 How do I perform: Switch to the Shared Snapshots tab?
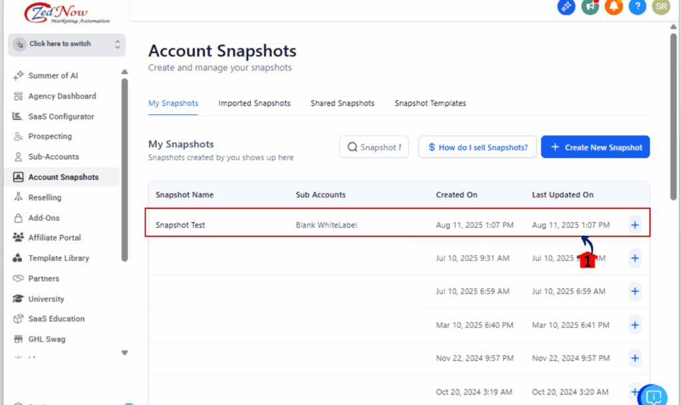click(342, 103)
